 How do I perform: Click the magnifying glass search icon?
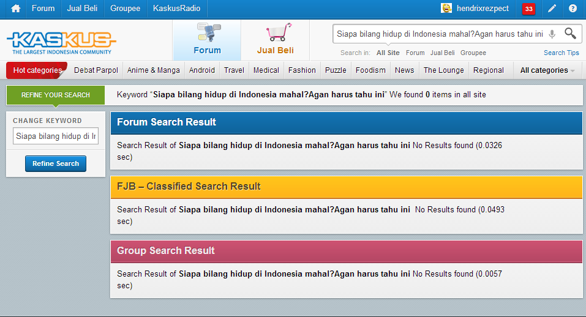click(570, 34)
